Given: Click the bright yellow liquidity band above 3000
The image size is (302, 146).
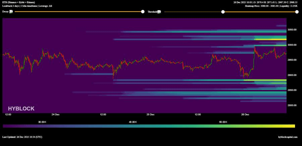Looking at the screenshot, I should coord(268,39).
